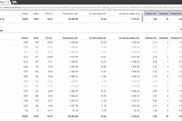182x121 pixels.
Task: Select the CTR value 11.11
Action: click(50, 111)
